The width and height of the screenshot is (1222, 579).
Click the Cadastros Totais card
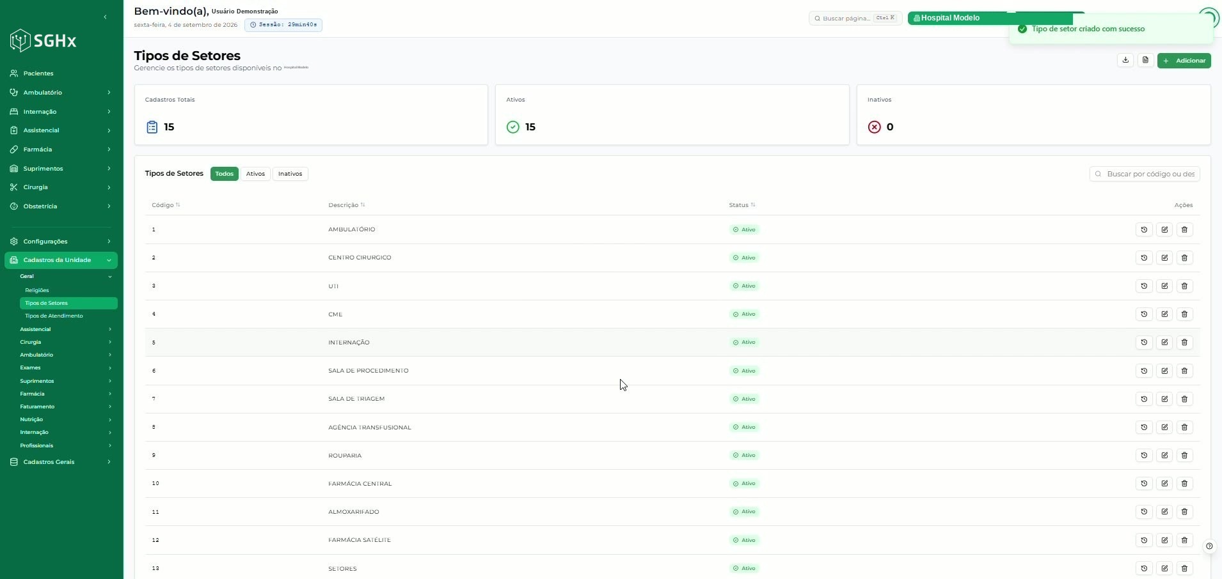pyautogui.click(x=311, y=115)
